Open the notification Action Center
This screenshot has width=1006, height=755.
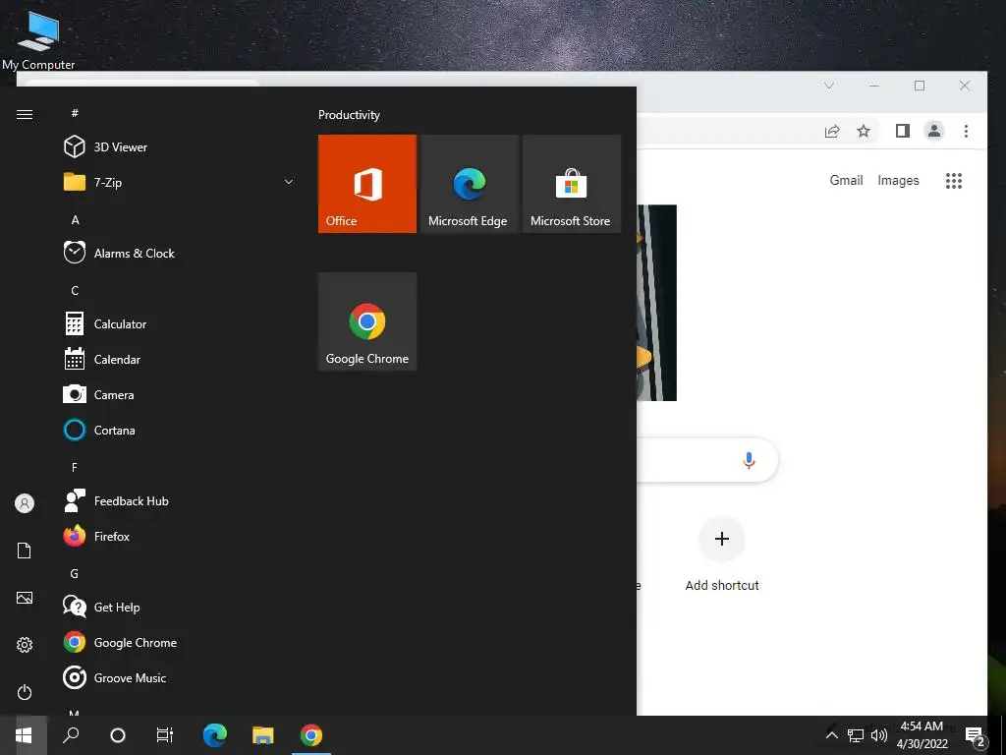975,735
